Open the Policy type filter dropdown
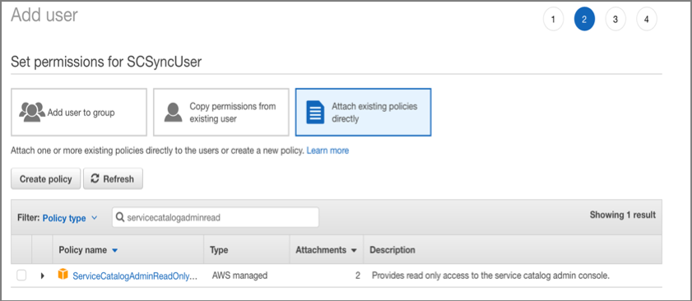This screenshot has width=692, height=301. click(x=70, y=218)
